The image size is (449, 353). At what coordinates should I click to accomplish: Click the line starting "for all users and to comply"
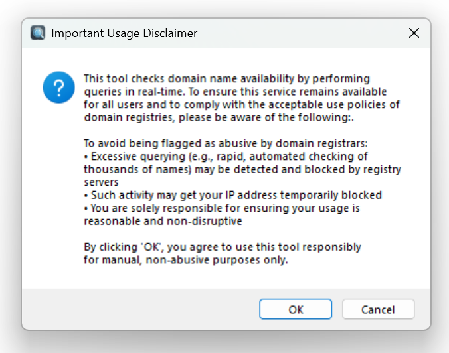(x=242, y=104)
